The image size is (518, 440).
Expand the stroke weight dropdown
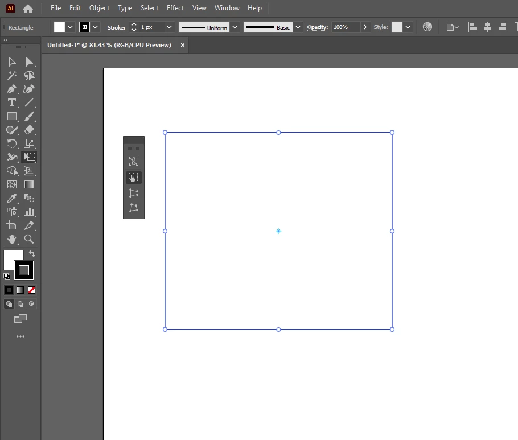coord(169,27)
